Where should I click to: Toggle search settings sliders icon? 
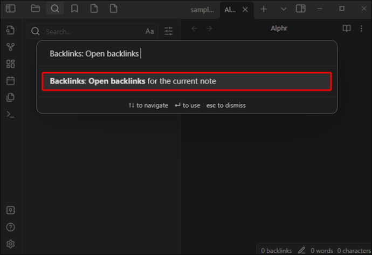click(168, 31)
